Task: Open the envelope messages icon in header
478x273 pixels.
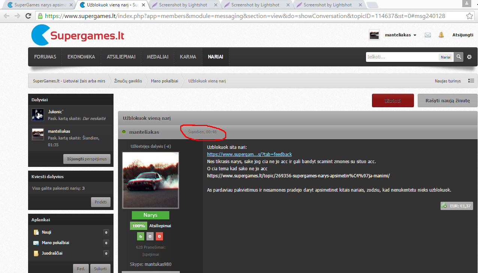Action: 428,35
